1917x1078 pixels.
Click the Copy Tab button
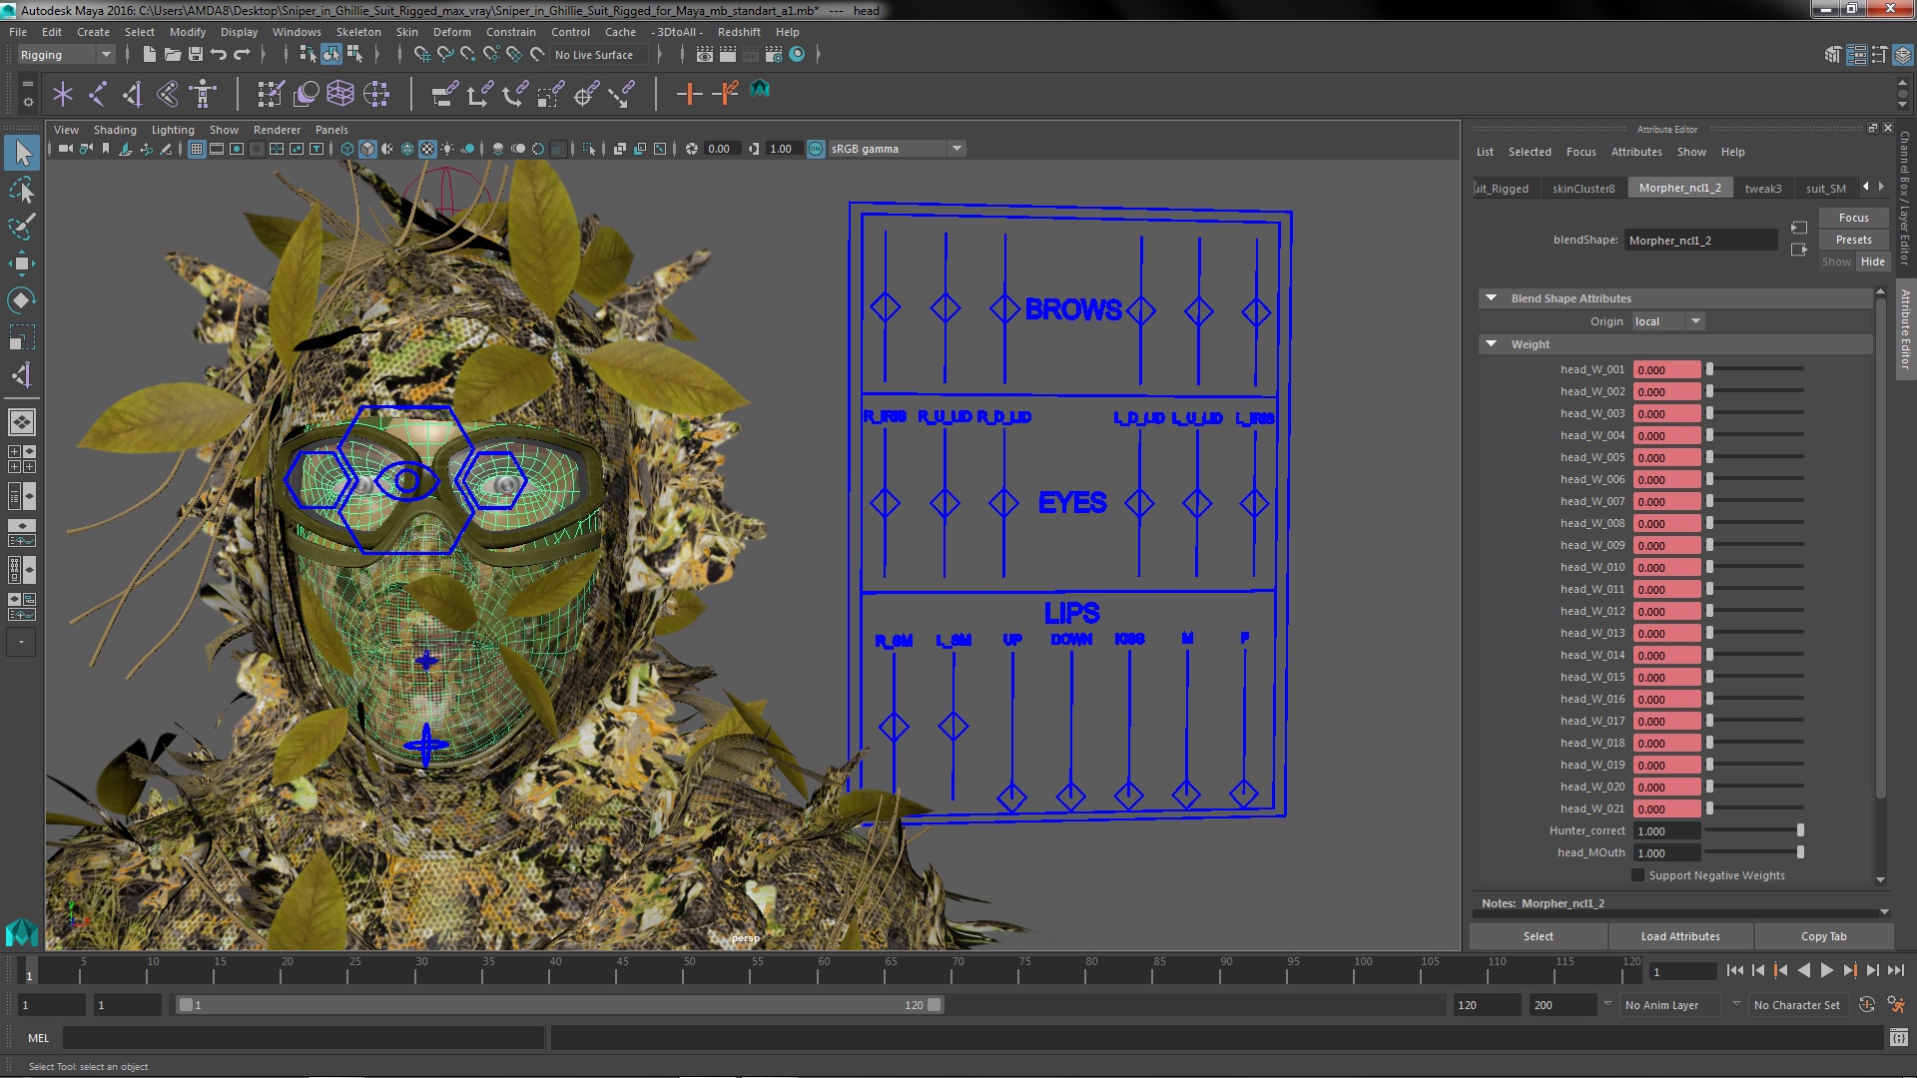1823,936
